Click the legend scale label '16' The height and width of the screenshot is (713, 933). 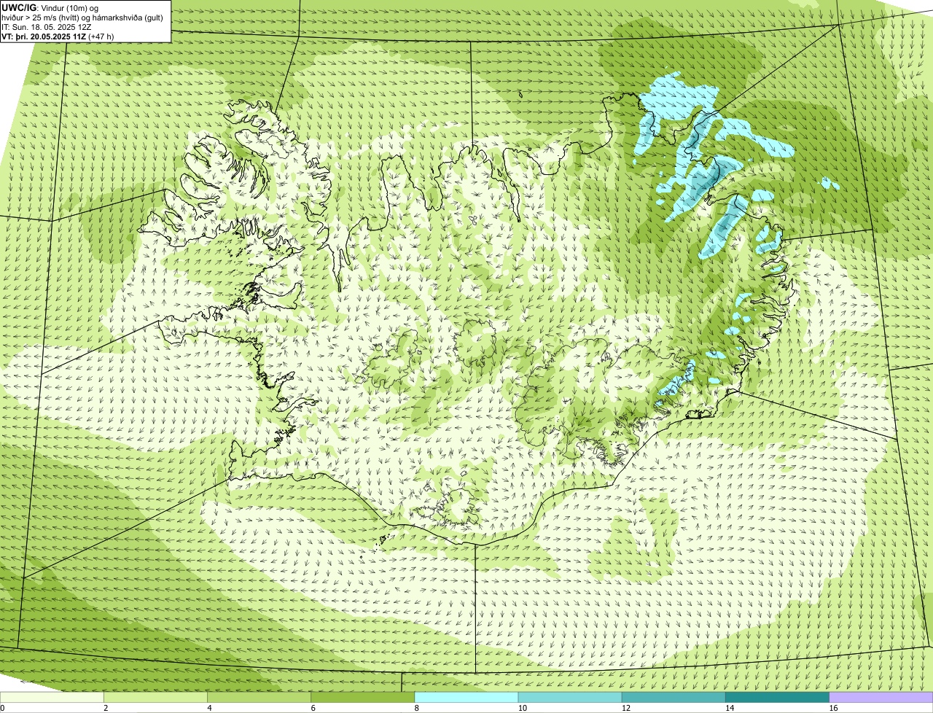coord(833,708)
